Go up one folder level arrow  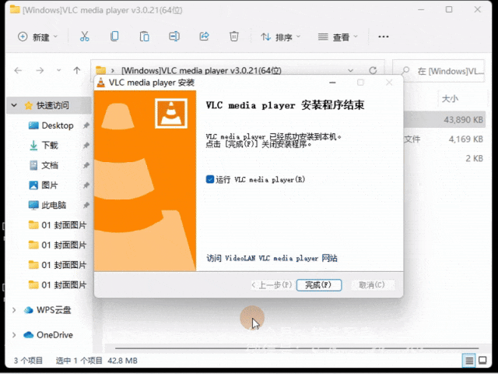click(x=76, y=70)
